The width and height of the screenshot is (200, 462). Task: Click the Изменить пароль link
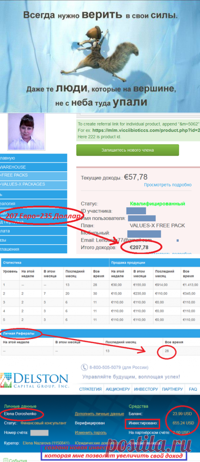[x=91, y=432]
